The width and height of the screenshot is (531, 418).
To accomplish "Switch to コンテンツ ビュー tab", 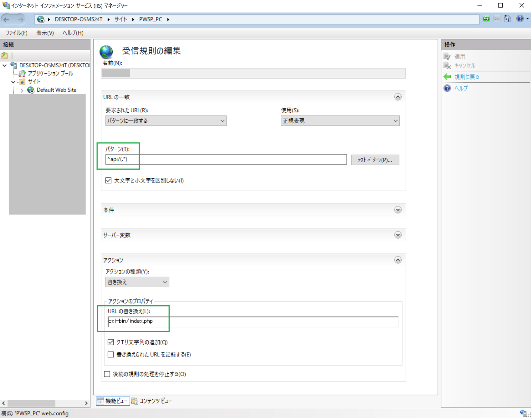I will point(152,401).
